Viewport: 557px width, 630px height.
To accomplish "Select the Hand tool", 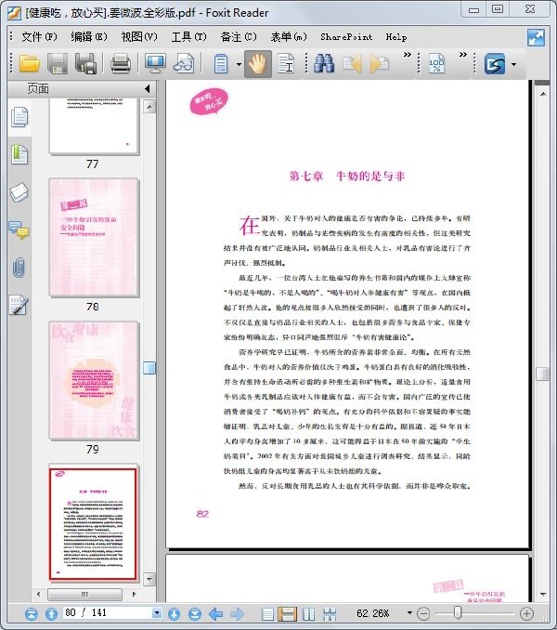I will (x=257, y=64).
